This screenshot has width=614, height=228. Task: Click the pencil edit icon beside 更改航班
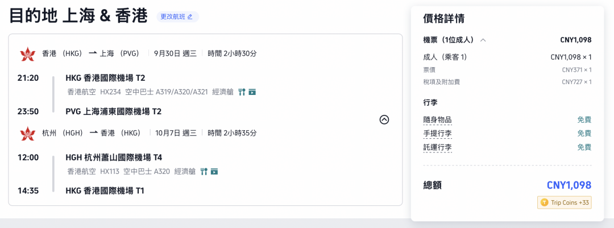pyautogui.click(x=190, y=17)
